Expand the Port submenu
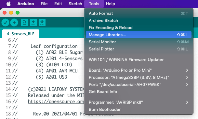This screenshot has width=198, height=119. pyautogui.click(x=139, y=85)
